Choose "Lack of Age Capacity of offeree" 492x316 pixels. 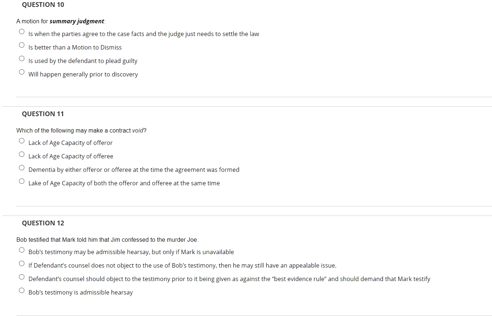click(x=22, y=154)
